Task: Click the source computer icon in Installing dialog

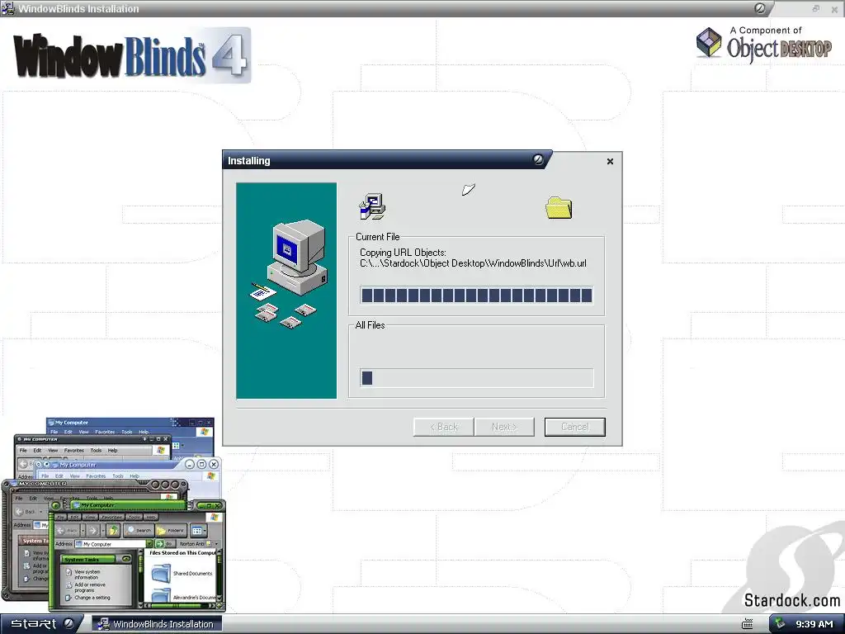Action: [x=372, y=206]
